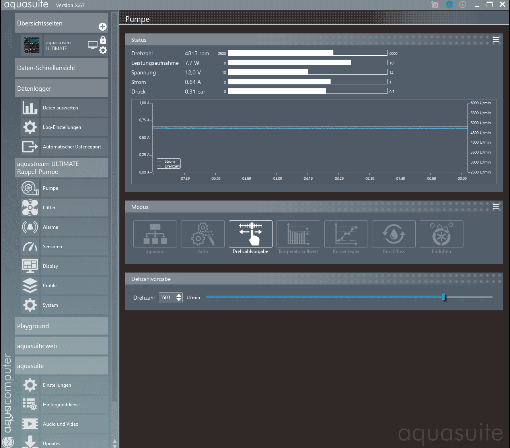This screenshot has width=510, height=448.
Task: Take a screenshot with the camera icon
Action: point(435,5)
